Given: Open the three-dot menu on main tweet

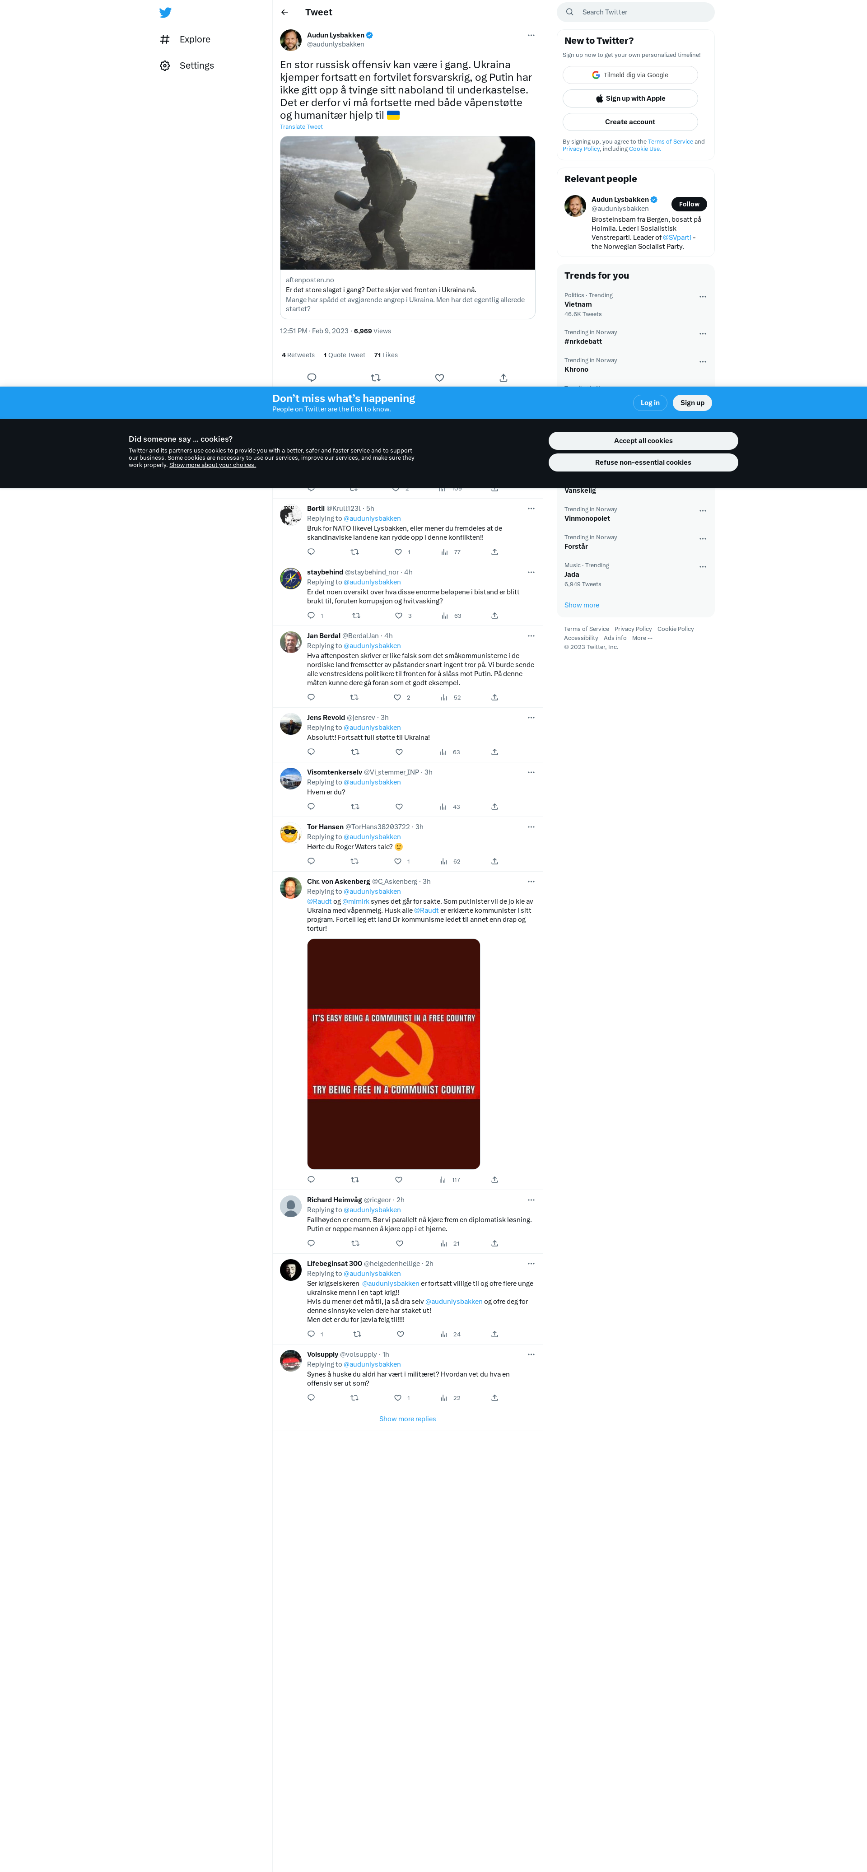Looking at the screenshot, I should 531,35.
